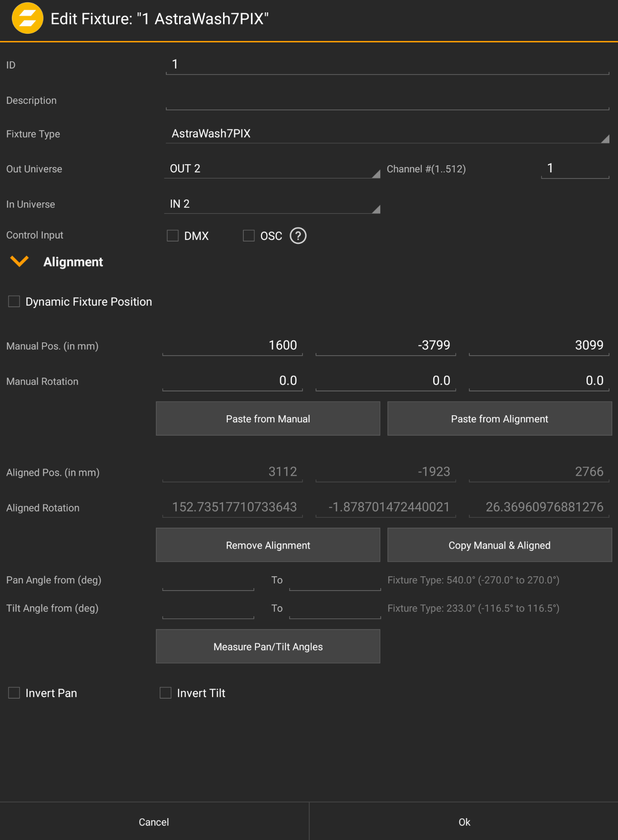Image resolution: width=618 pixels, height=840 pixels.
Task: Click the Tilt Fixture Type 233.0° range text
Action: coord(473,608)
